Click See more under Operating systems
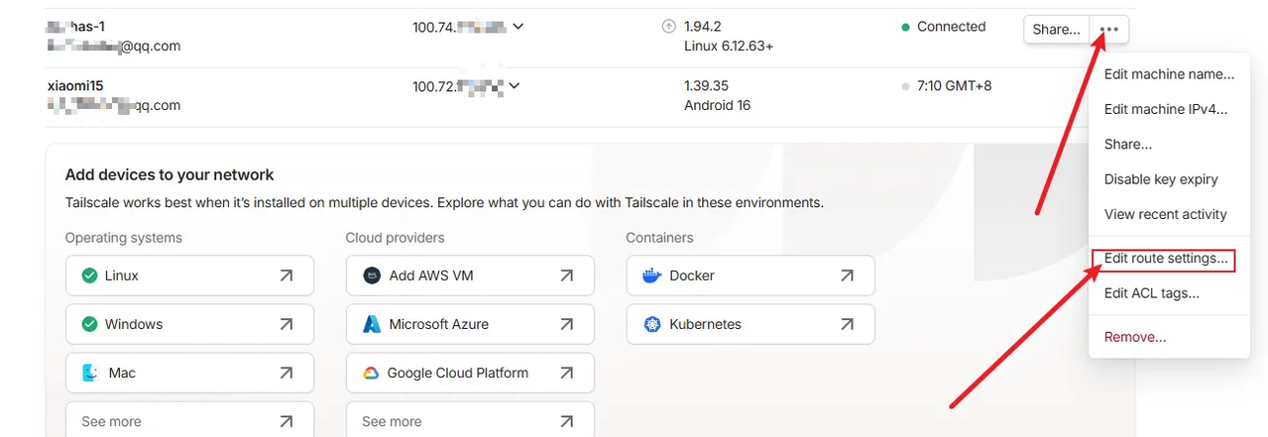 (x=189, y=419)
